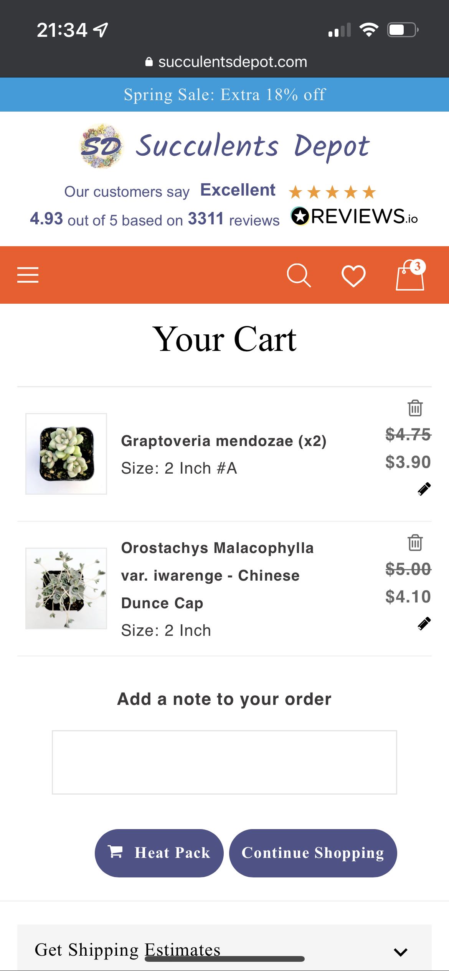
Task: Click the Spring Sale 18% off banner
Action: point(225,94)
